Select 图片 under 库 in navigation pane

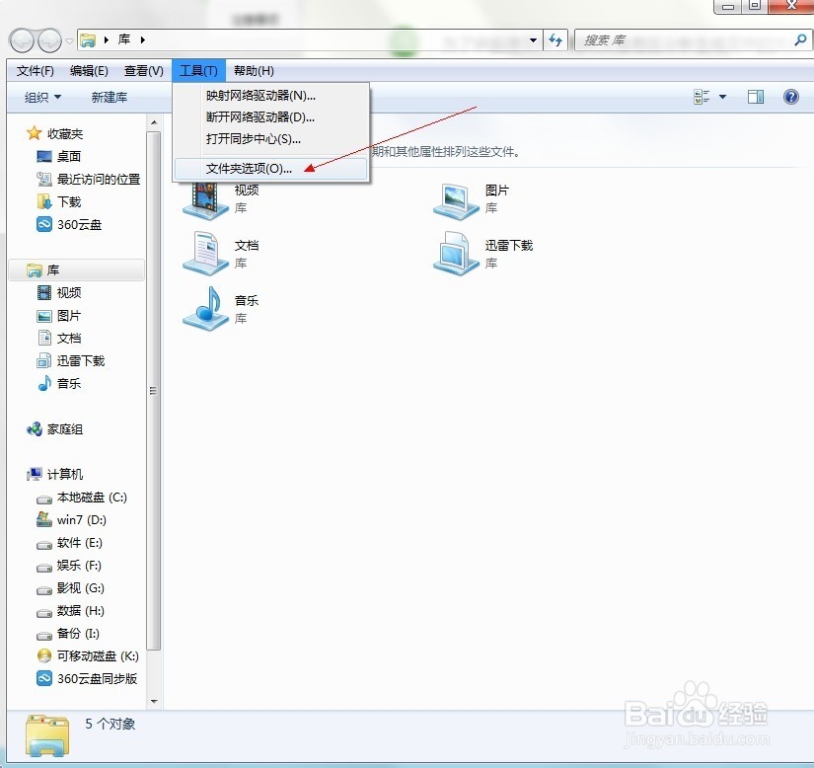[x=58, y=315]
